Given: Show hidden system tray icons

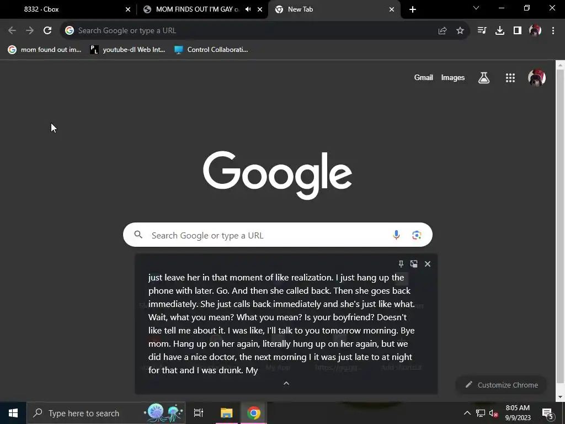Looking at the screenshot, I should (x=467, y=413).
